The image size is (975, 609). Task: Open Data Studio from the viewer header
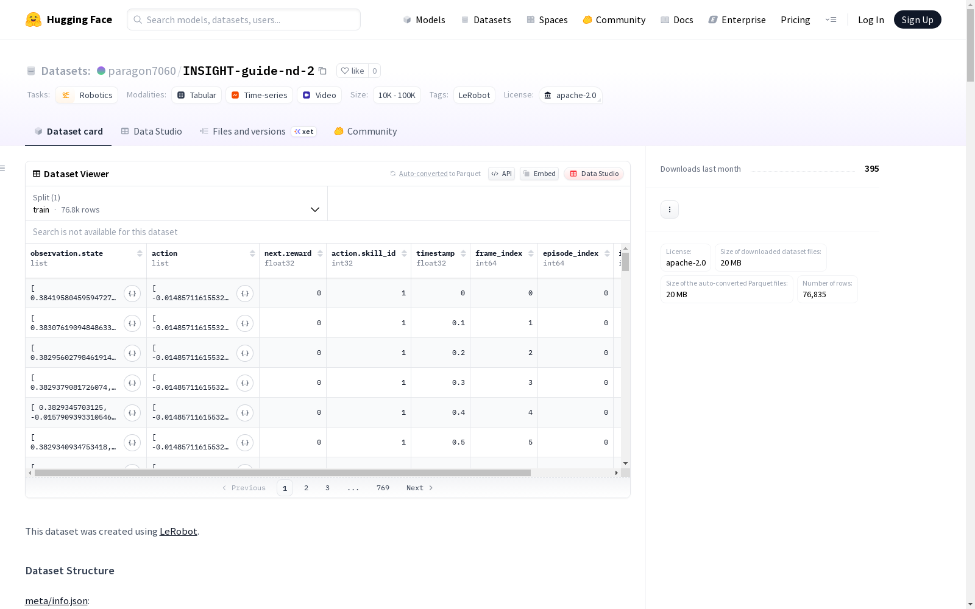point(594,174)
